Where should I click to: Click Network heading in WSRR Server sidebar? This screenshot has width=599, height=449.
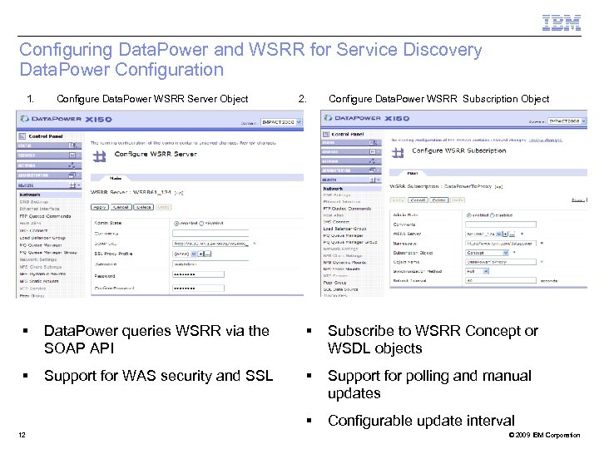tap(30, 195)
